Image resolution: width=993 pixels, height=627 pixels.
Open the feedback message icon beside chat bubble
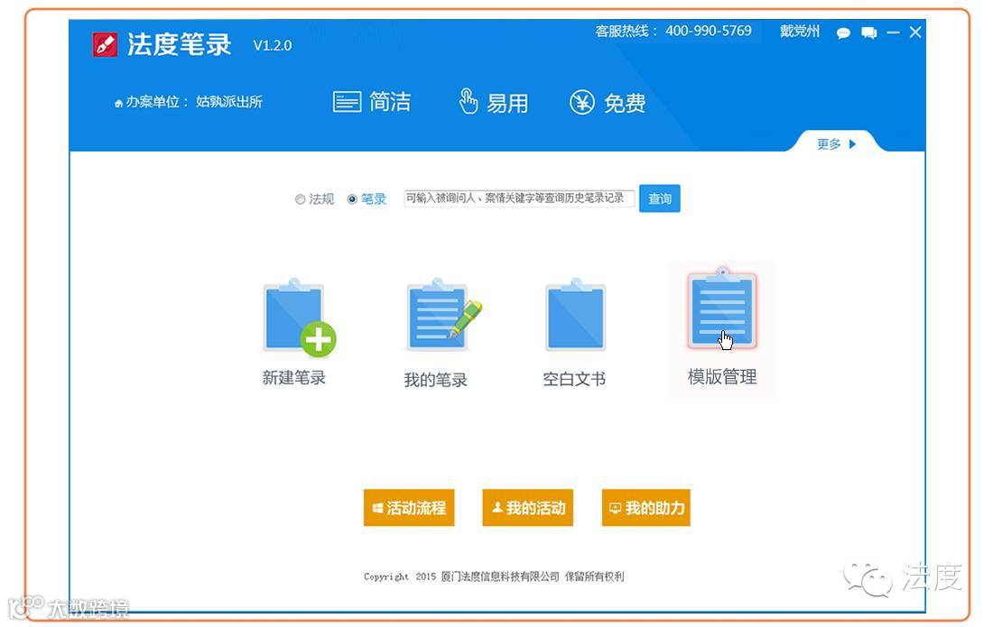point(868,32)
